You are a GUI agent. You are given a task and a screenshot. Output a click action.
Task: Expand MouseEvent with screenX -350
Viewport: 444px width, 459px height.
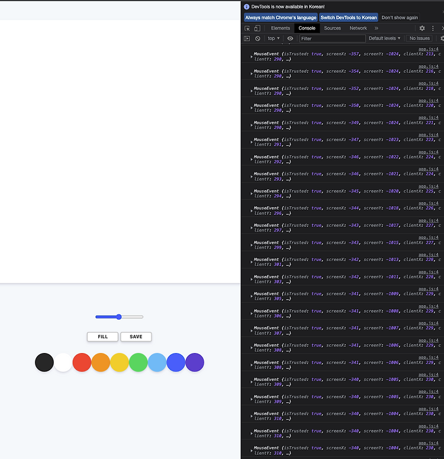click(x=252, y=108)
